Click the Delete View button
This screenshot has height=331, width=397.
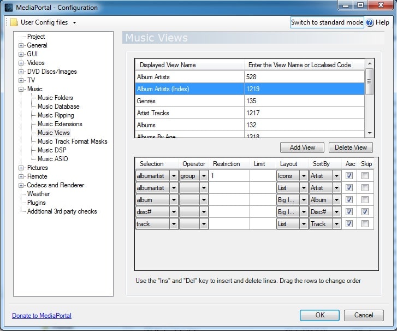click(x=351, y=147)
